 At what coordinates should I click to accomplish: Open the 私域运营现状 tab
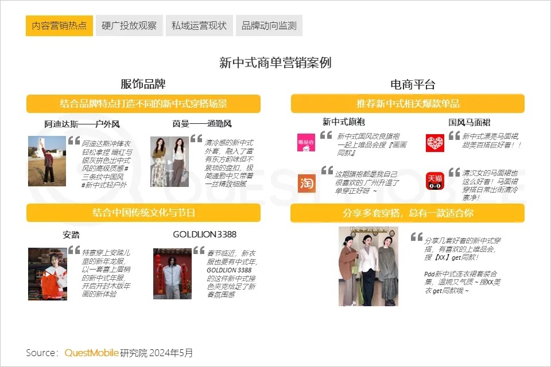[199, 26]
